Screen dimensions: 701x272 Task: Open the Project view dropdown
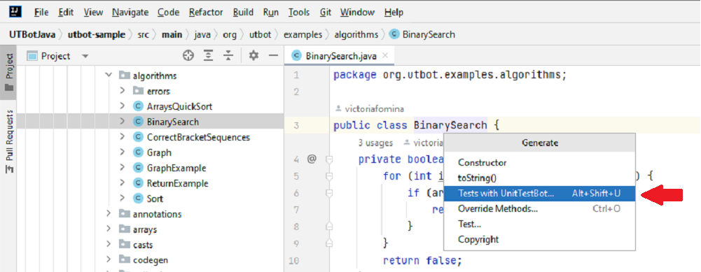(85, 56)
